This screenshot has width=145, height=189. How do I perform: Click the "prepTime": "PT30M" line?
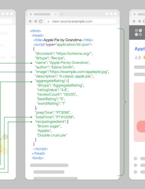[x=53, y=113]
